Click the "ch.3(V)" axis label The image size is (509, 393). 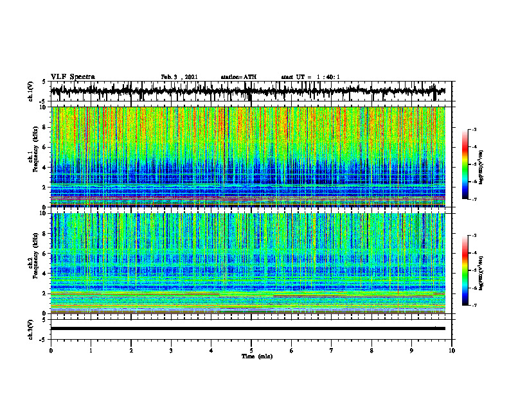31,329
